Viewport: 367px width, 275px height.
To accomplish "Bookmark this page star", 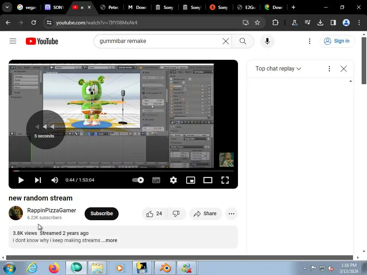I will click(x=257, y=23).
